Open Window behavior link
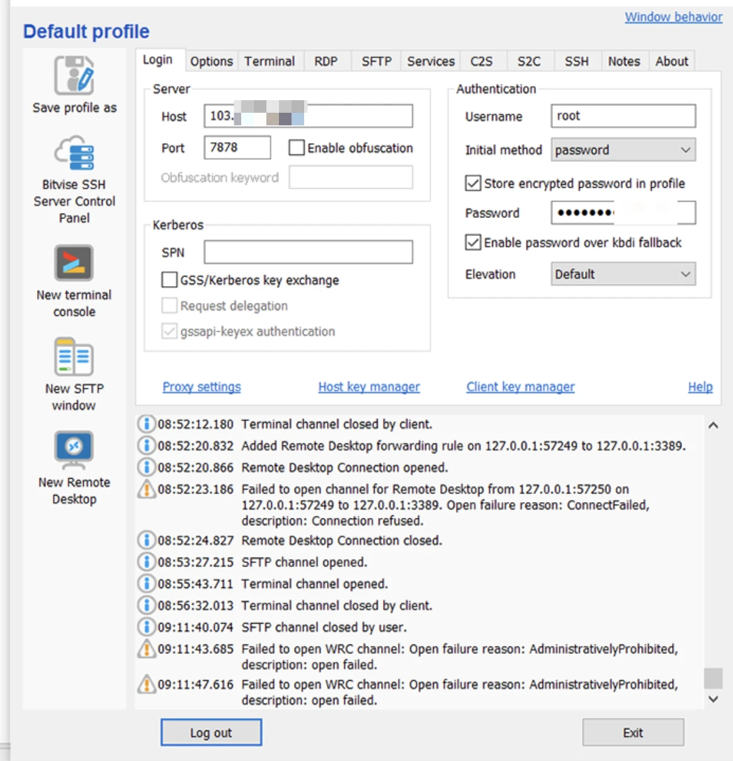This screenshot has height=761, width=733. click(x=673, y=17)
